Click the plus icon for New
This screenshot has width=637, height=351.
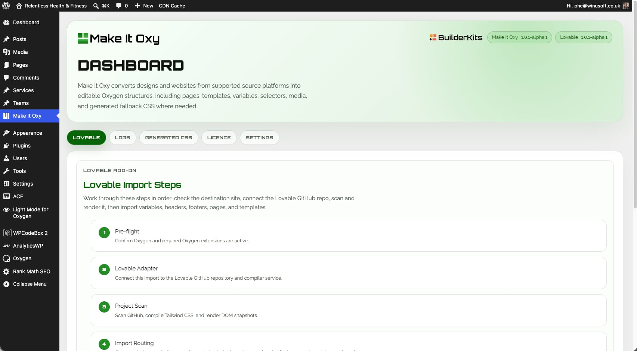click(137, 6)
